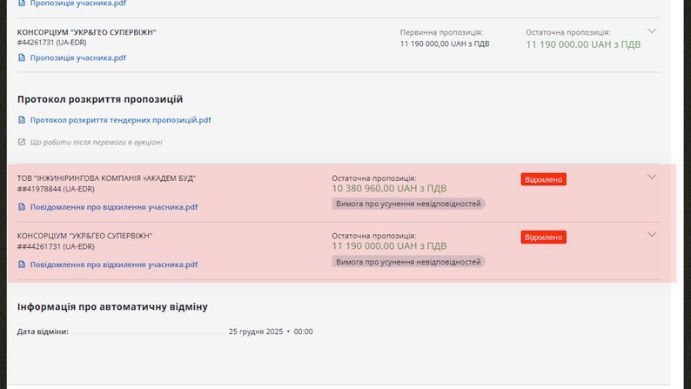Open Протокол розкриття тендерних пропозицій.pdf
The height and width of the screenshot is (389, 691).
(x=120, y=120)
